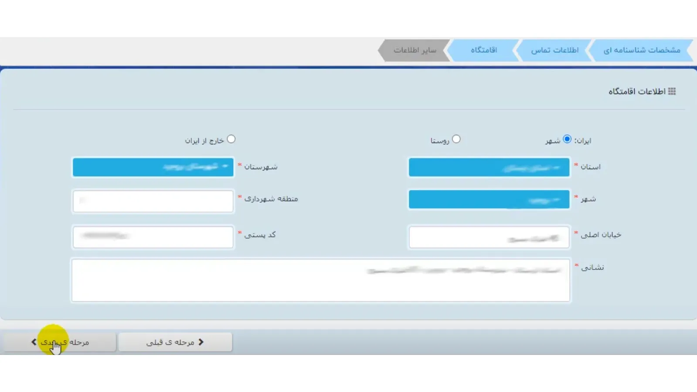Screen dimensions: 697x392
Task: Switch to the مشخصات شناسنامه ای tab
Action: [641, 50]
